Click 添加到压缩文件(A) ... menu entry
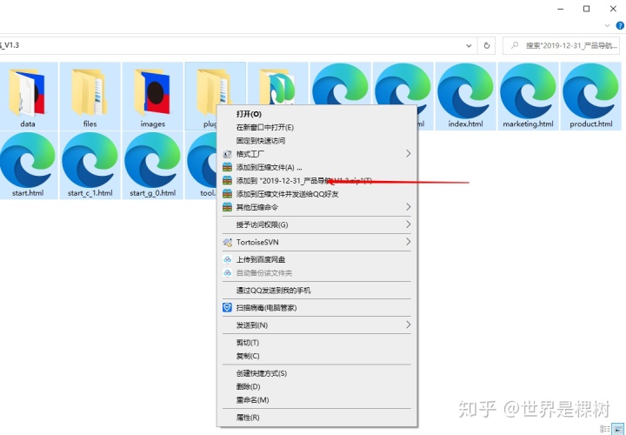Screen dimensions: 626x435 (x=317, y=167)
